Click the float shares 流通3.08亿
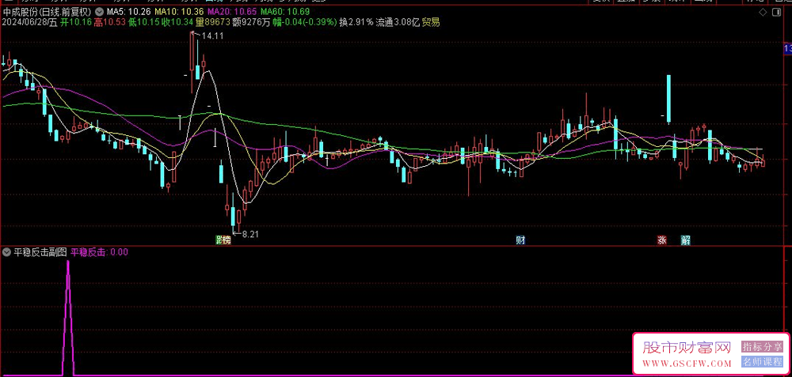The width and height of the screenshot is (792, 377). [x=398, y=21]
